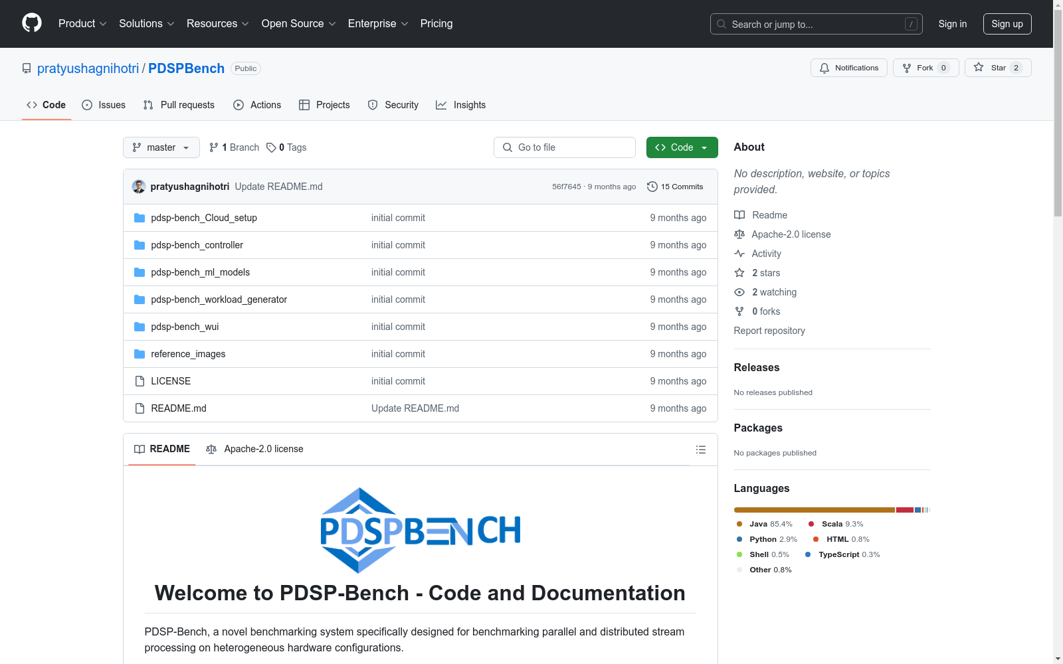The height and width of the screenshot is (664, 1063).
Task: Click the PDSPBench logo image in README
Action: click(x=421, y=531)
